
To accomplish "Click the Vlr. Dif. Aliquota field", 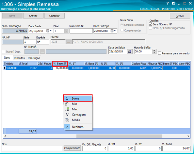I will [x=95, y=148].
